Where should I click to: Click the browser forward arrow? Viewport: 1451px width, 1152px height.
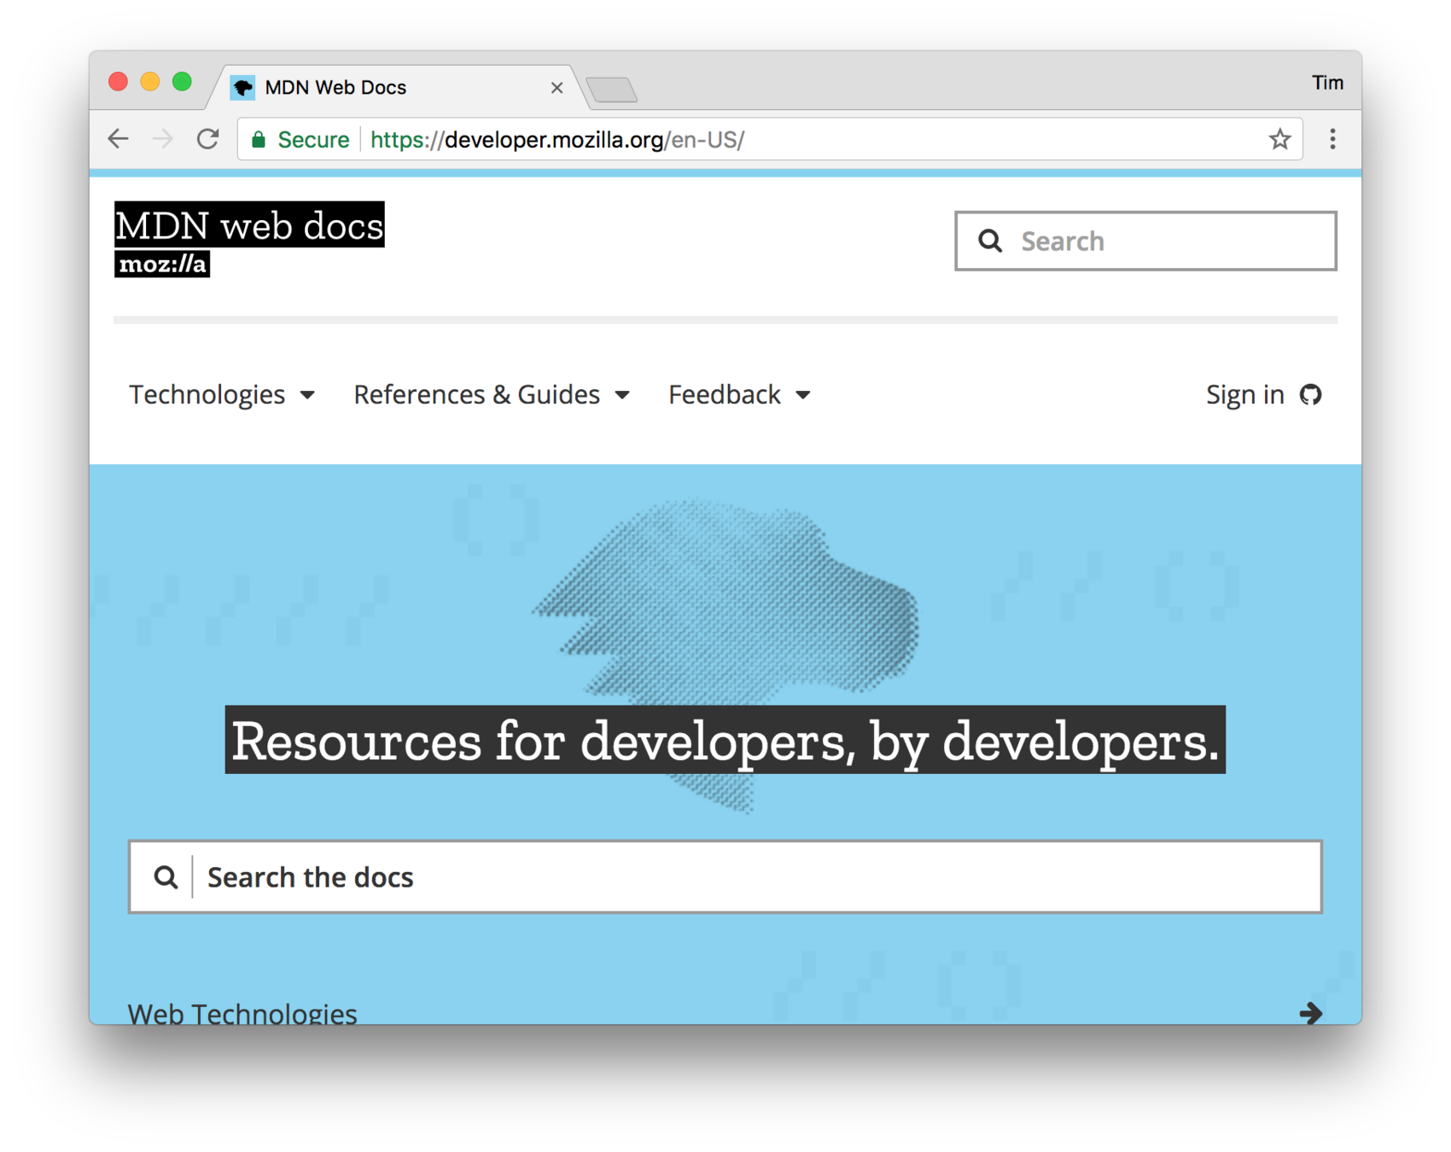tap(162, 139)
